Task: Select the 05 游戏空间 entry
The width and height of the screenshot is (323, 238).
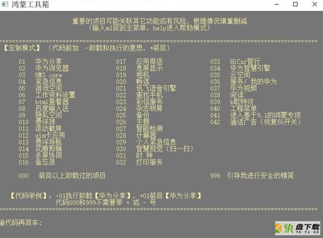Action: [x=40, y=88]
